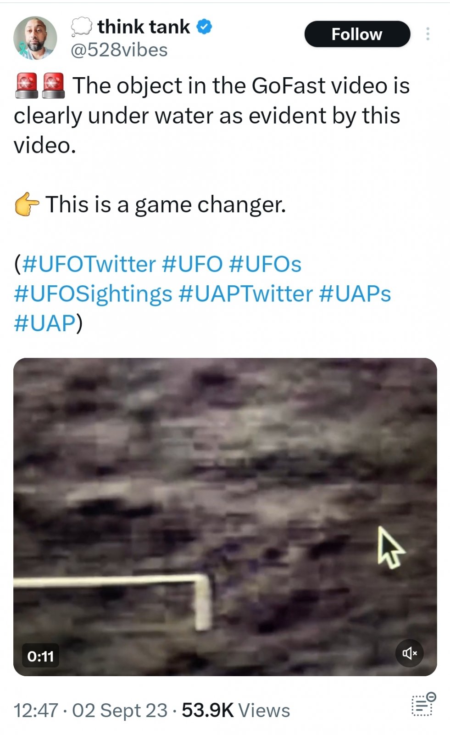Open the #UFO hashtag
Screen dimensions: 450x735
[x=192, y=264]
